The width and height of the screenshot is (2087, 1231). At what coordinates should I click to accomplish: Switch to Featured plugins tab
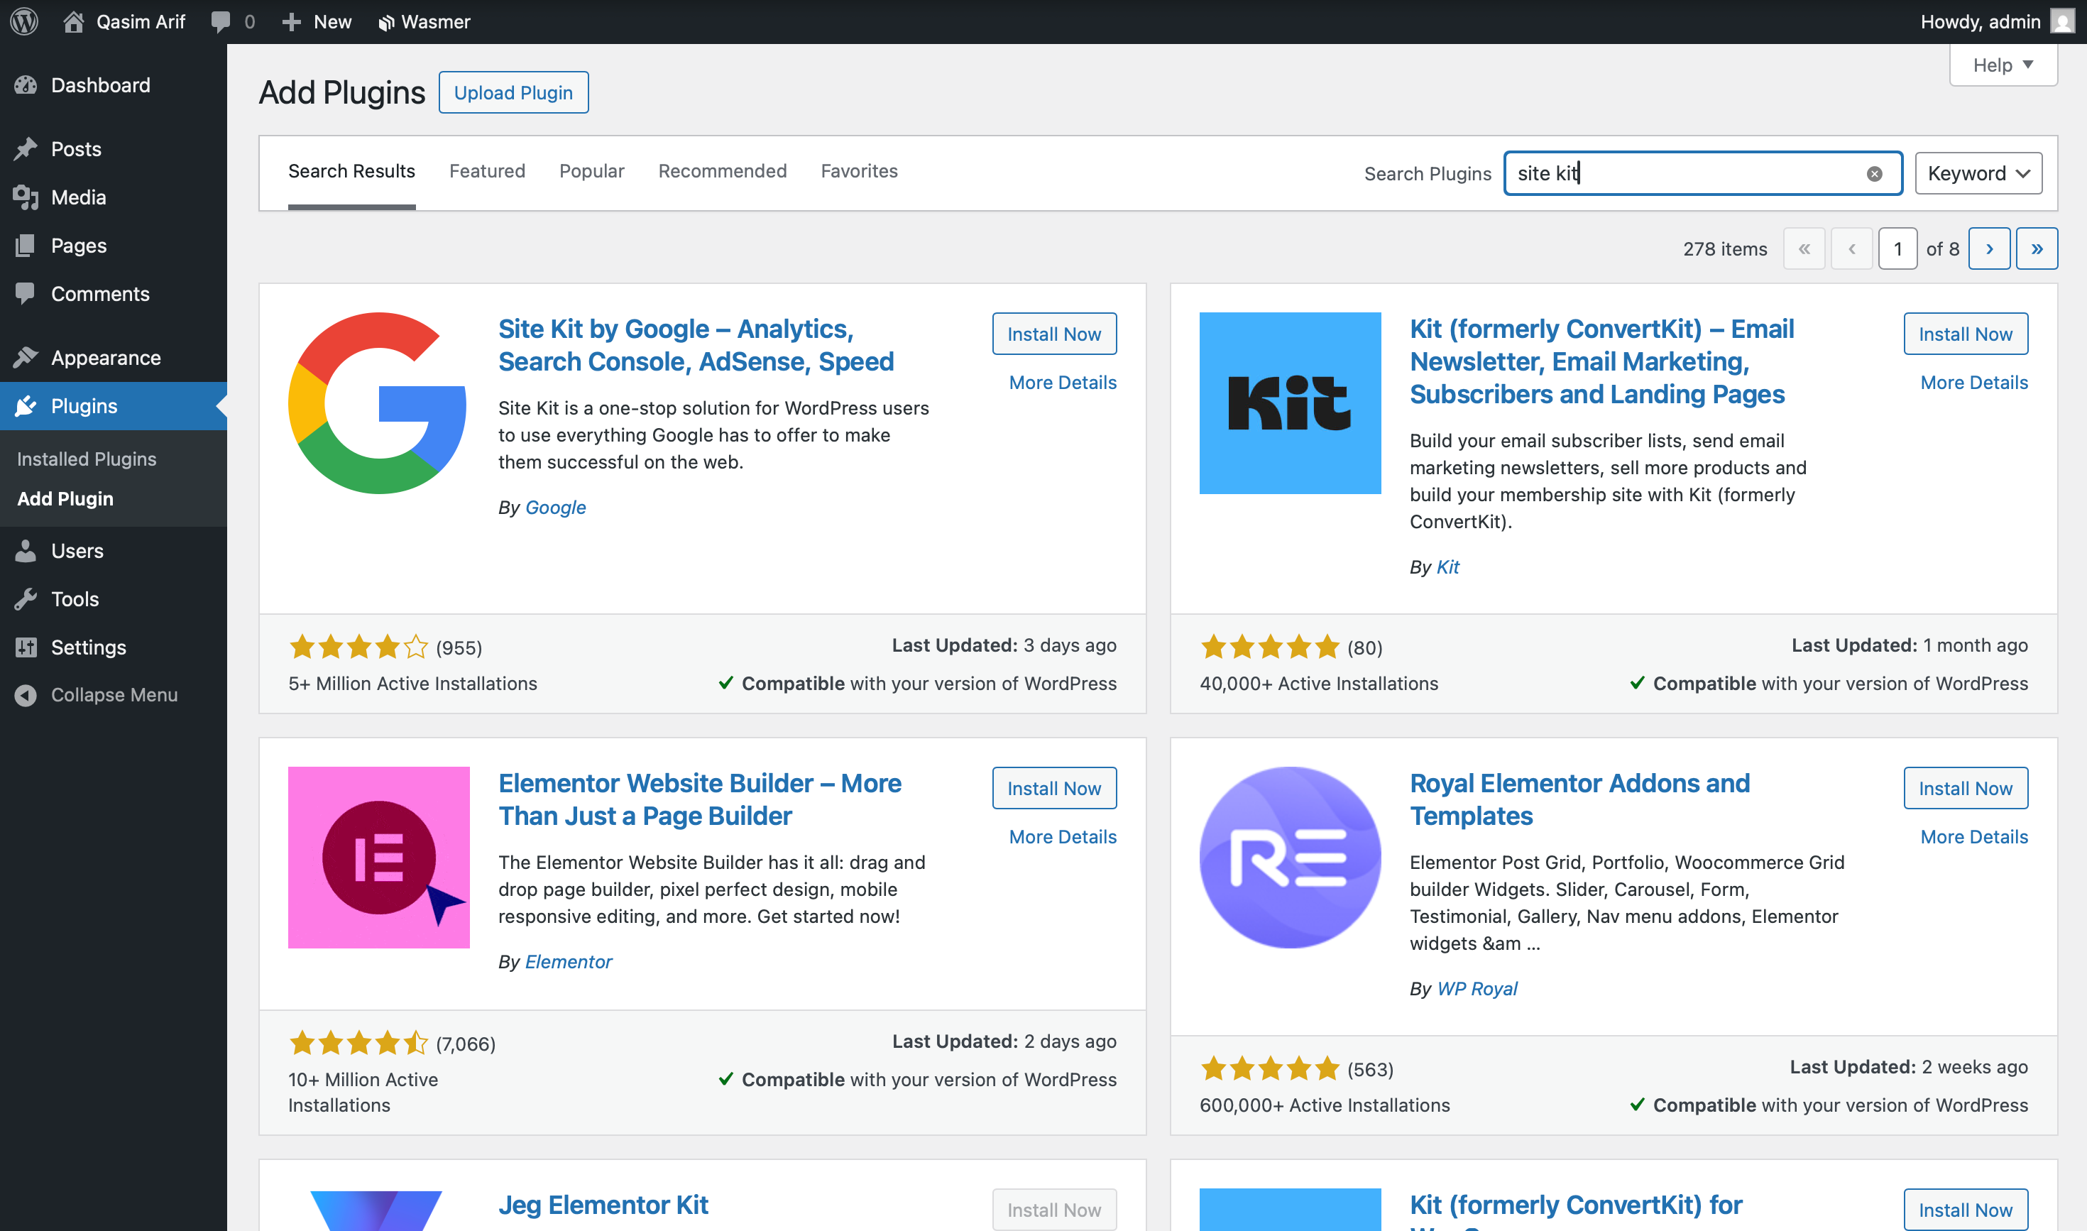(487, 171)
